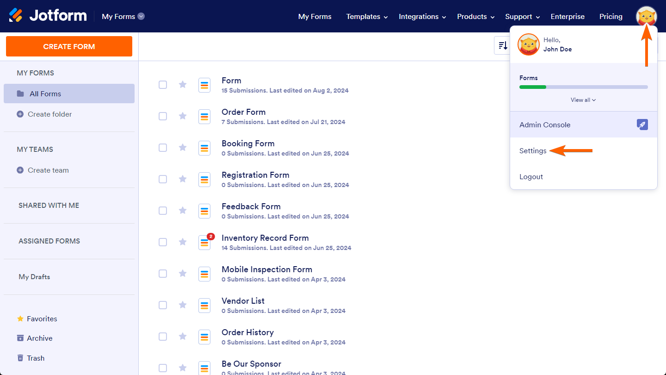The width and height of the screenshot is (666, 375).
Task: Click the sort icon button
Action: tap(502, 45)
